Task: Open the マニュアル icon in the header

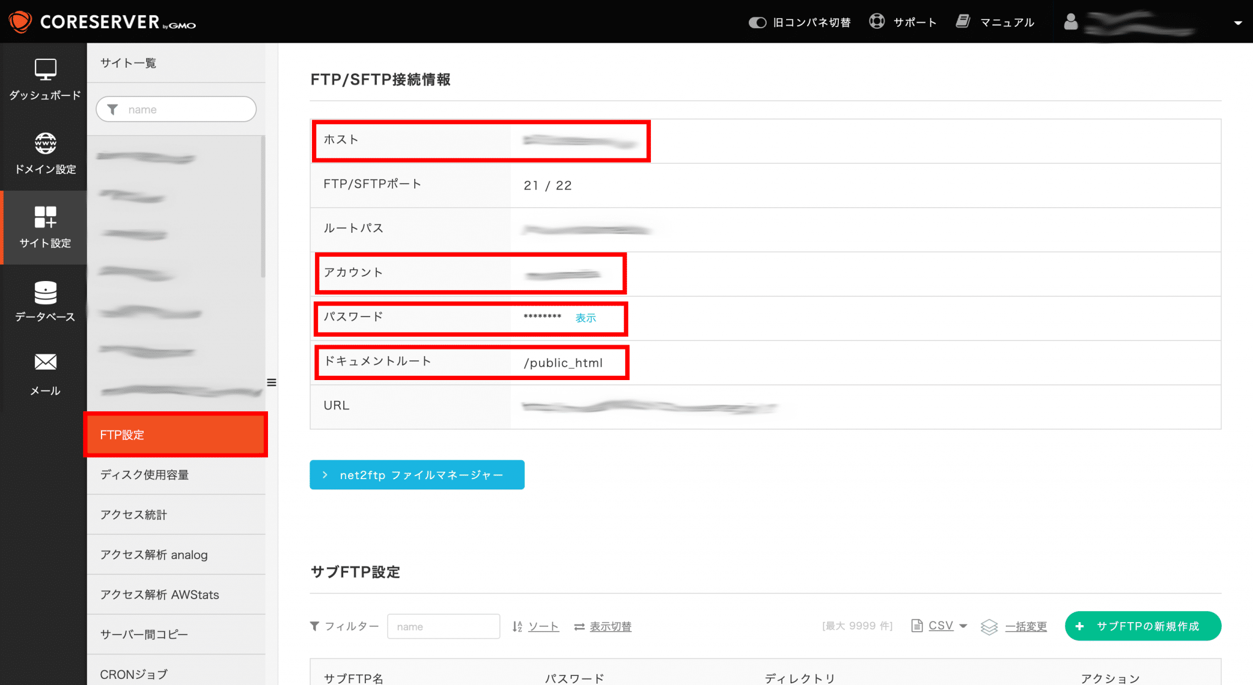Action: click(x=962, y=20)
